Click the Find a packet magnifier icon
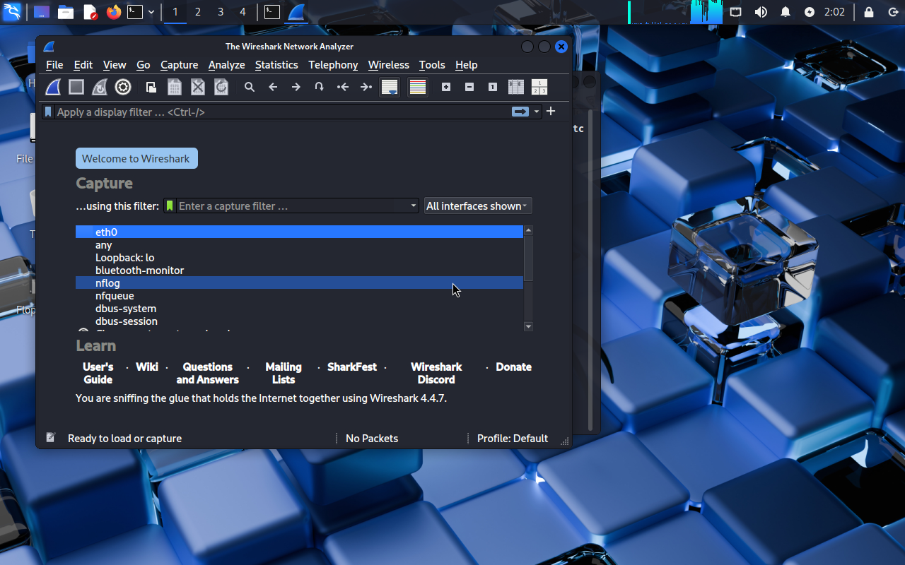 coord(250,87)
